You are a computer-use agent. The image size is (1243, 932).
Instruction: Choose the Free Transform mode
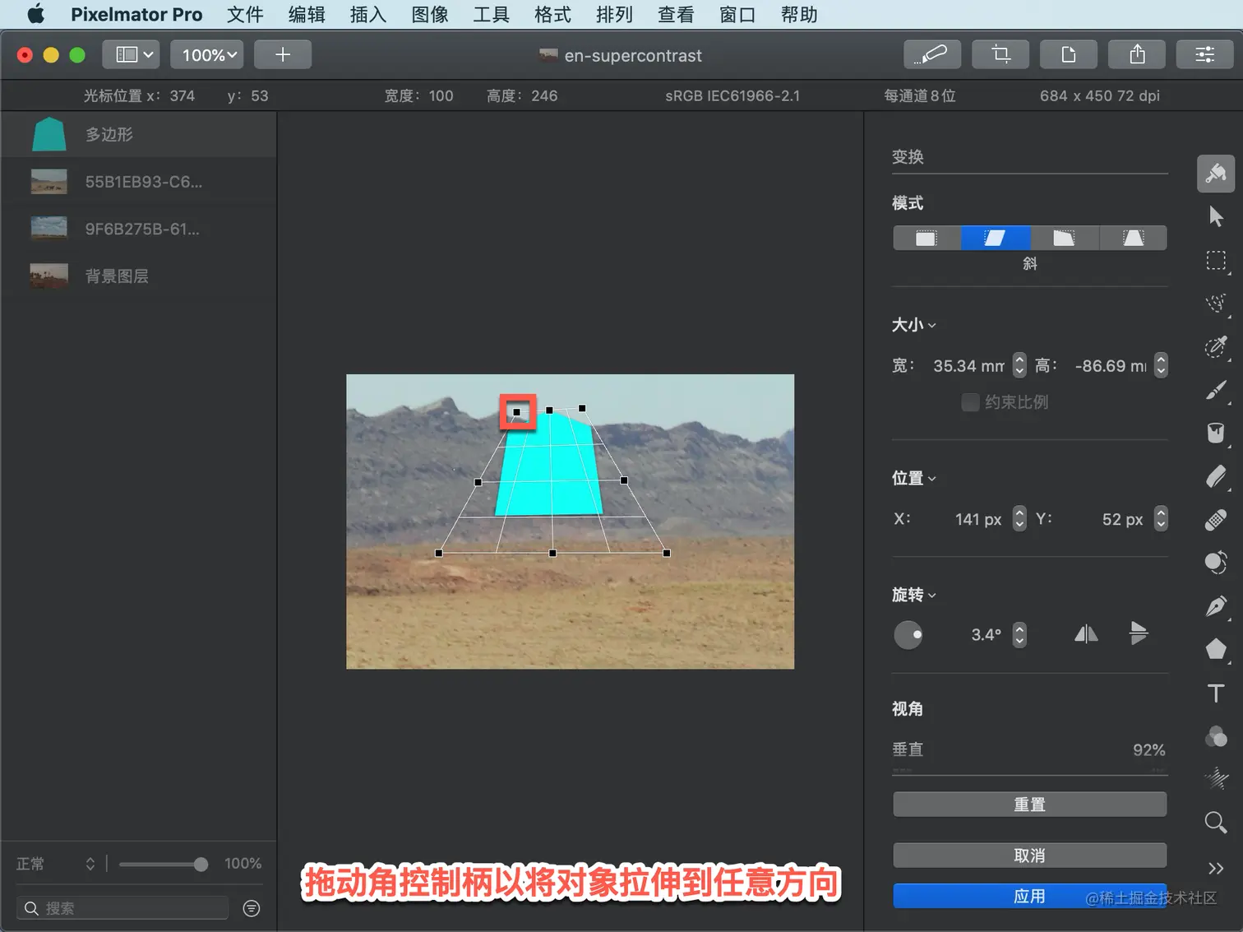(926, 238)
